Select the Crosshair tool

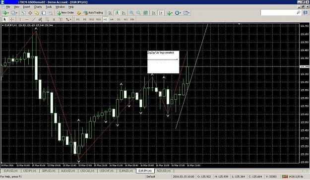12,19
